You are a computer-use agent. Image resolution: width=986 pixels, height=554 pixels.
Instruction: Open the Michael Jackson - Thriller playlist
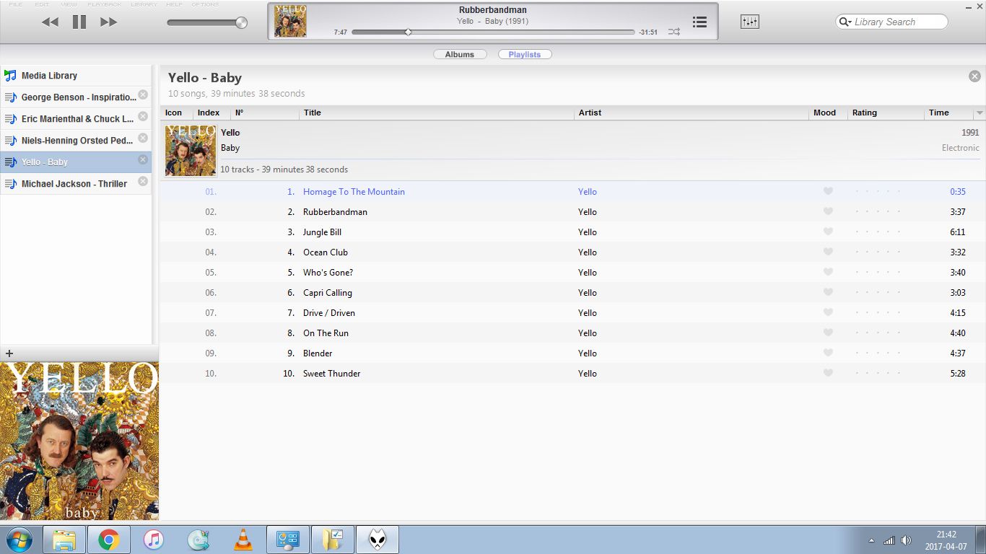[76, 183]
